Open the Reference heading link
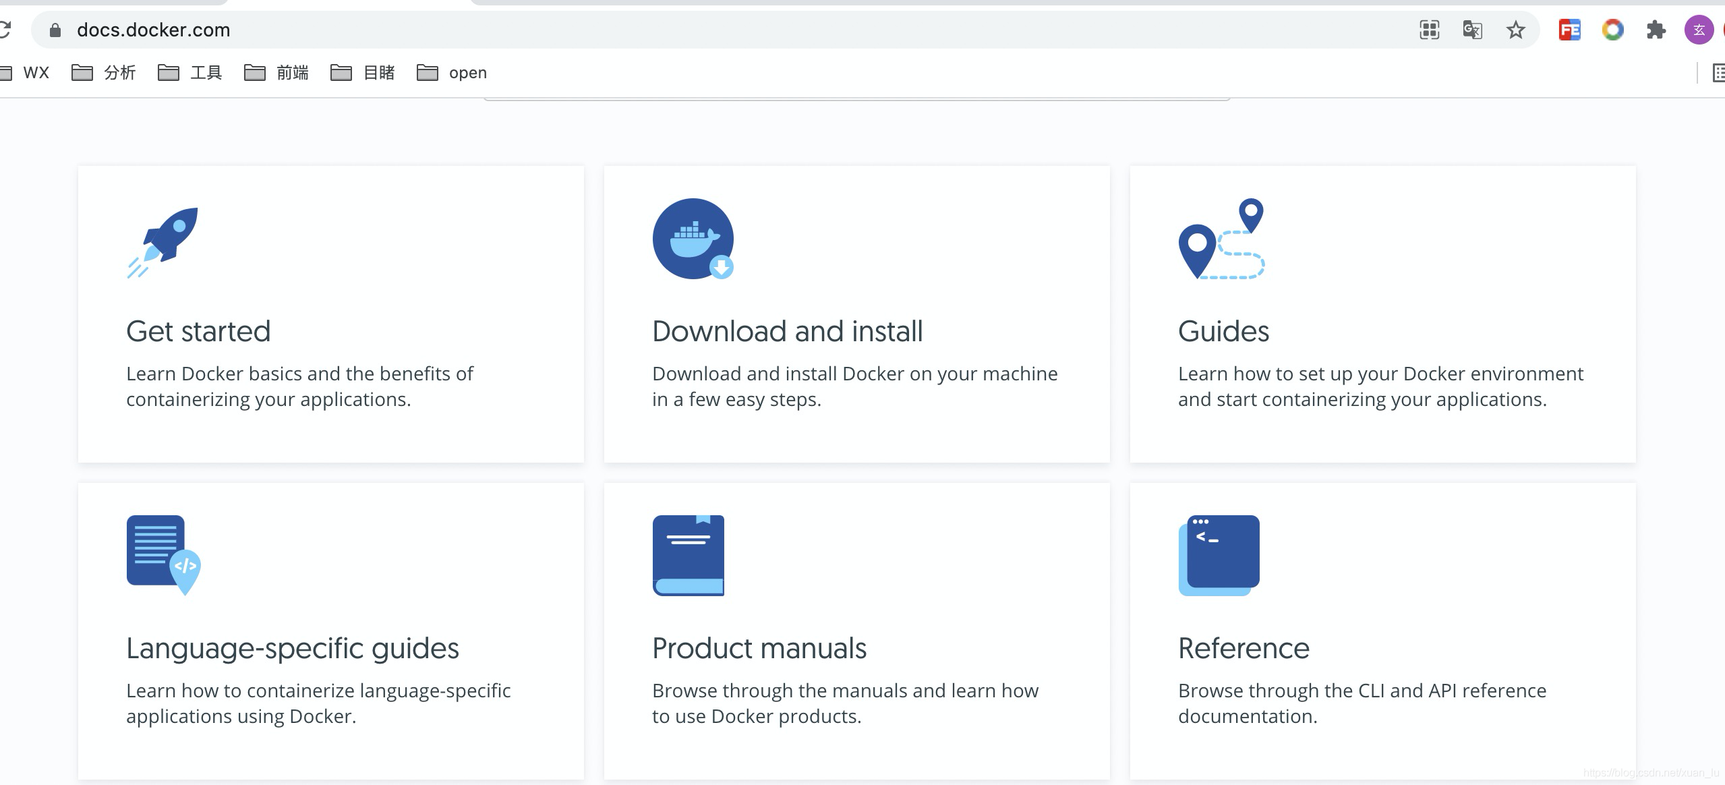Image resolution: width=1725 pixels, height=785 pixels. point(1244,648)
